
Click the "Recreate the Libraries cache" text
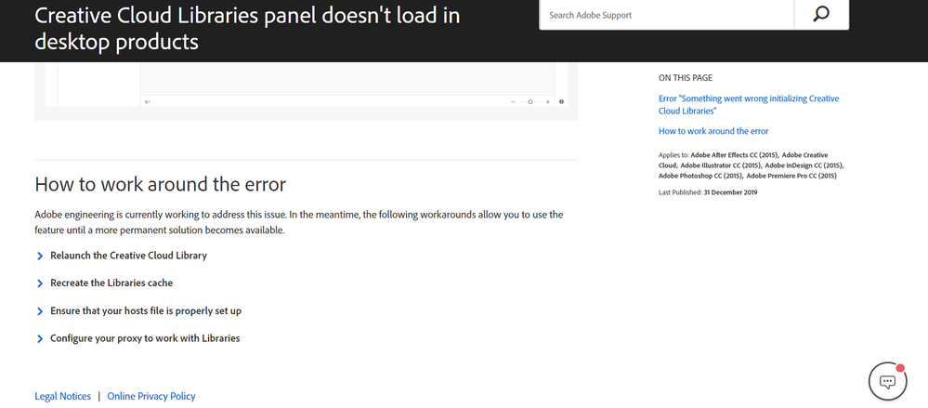click(x=111, y=283)
